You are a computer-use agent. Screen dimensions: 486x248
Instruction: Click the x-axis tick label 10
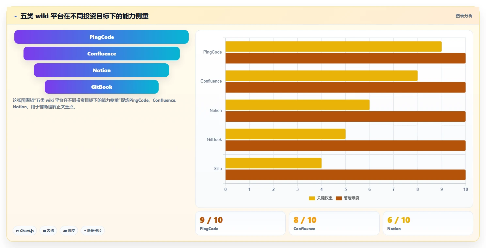[465, 190]
